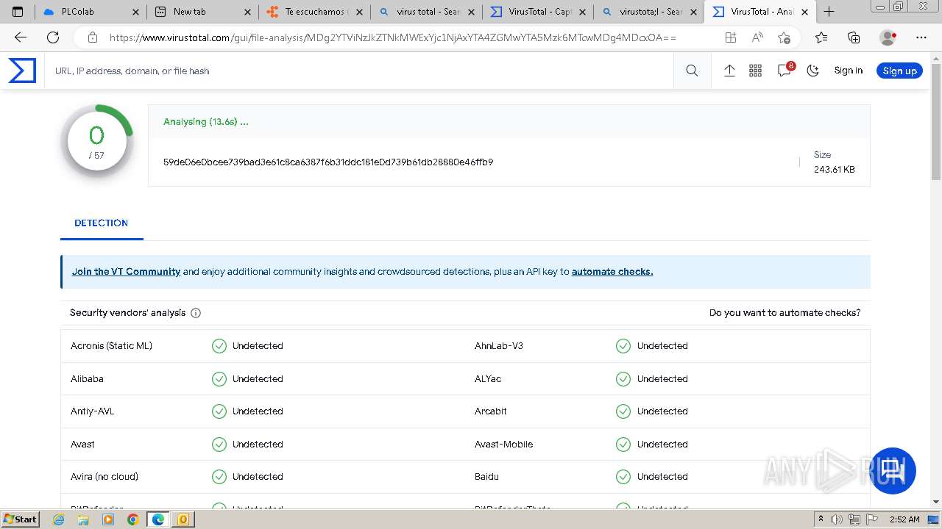This screenshot has height=529, width=942.
Task: Click the automate checks link
Action: coord(612,271)
